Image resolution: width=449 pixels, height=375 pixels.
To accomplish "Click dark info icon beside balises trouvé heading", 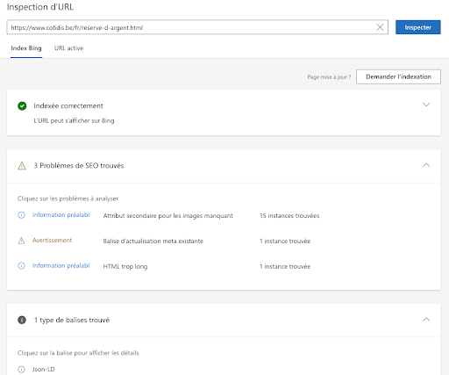I will (x=22, y=320).
